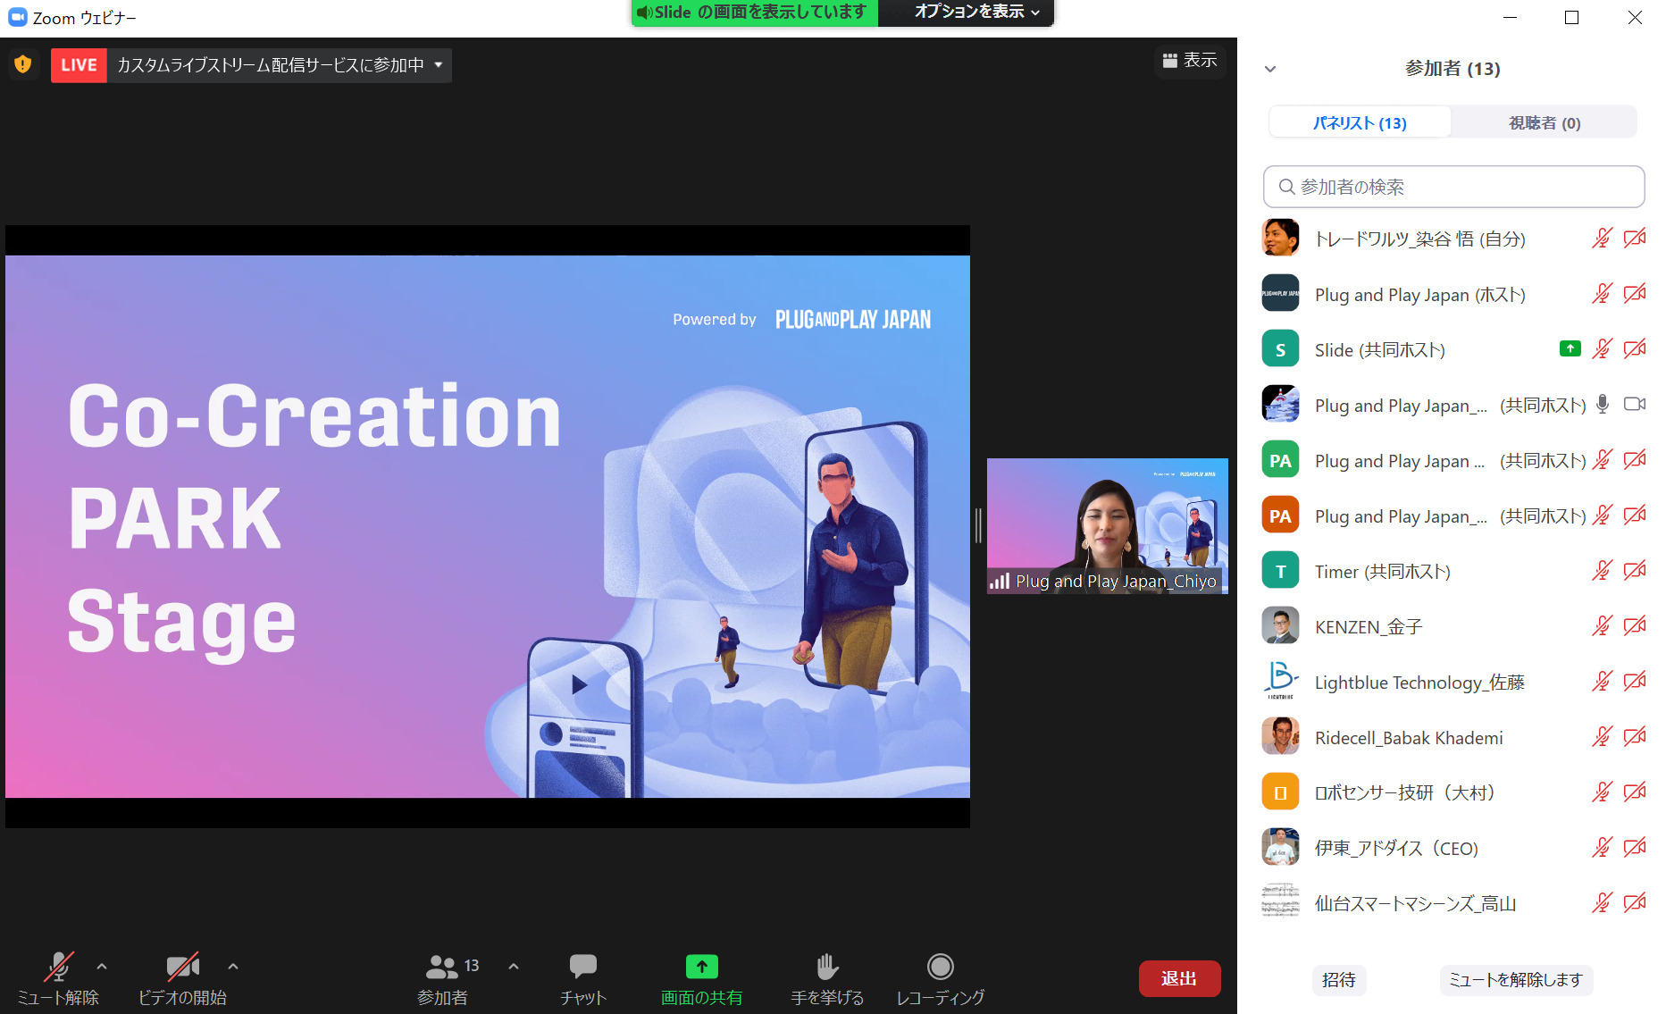Click the Plug and Play Japan_Chiyo video thumbnail

(x=1108, y=526)
